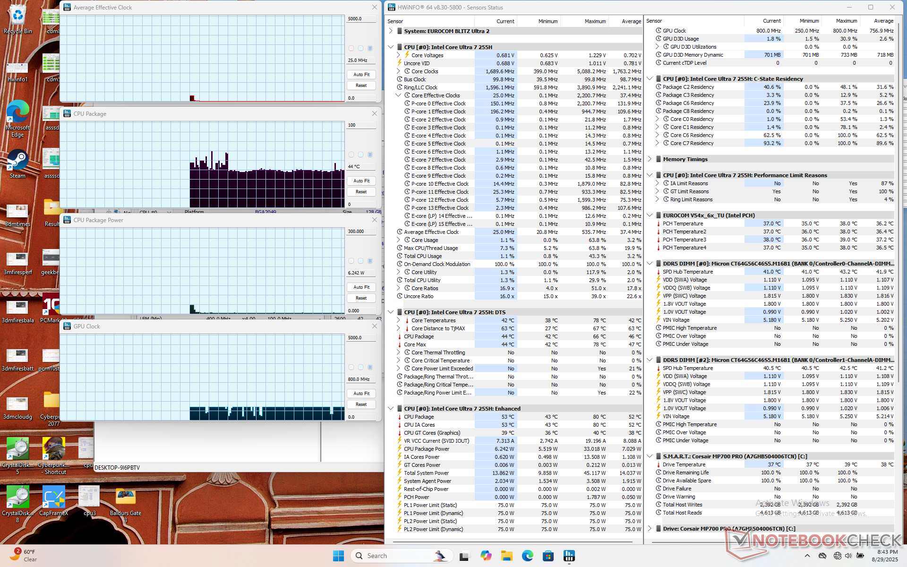Collapse CPU [#0] Intel Core Ultra 7 255H section
Screen dimensions: 907x567
tap(391, 47)
